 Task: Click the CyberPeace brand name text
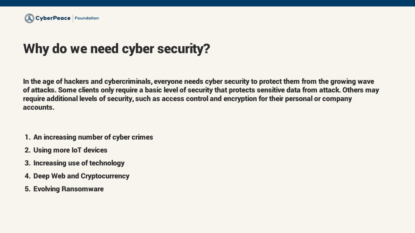(53, 18)
